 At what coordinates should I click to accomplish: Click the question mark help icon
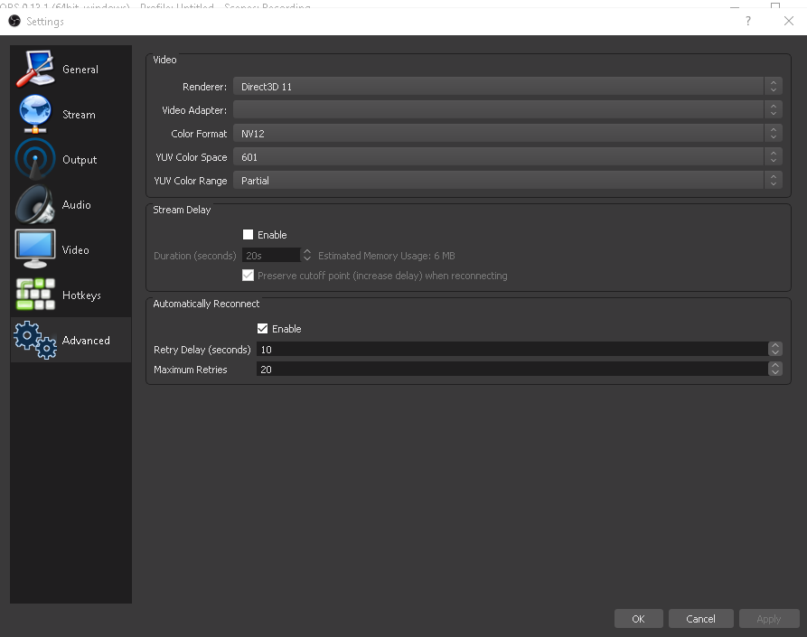pyautogui.click(x=748, y=21)
